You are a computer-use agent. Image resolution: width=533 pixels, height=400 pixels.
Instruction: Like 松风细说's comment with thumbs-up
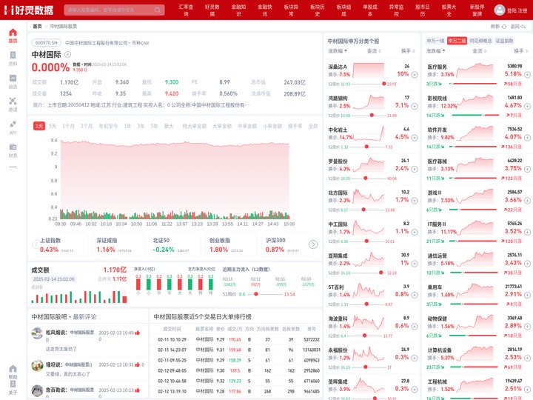138,333
